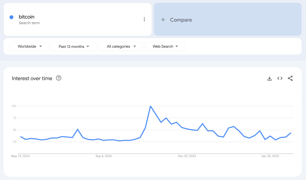Click the 25 y-axis label

tap(15, 142)
